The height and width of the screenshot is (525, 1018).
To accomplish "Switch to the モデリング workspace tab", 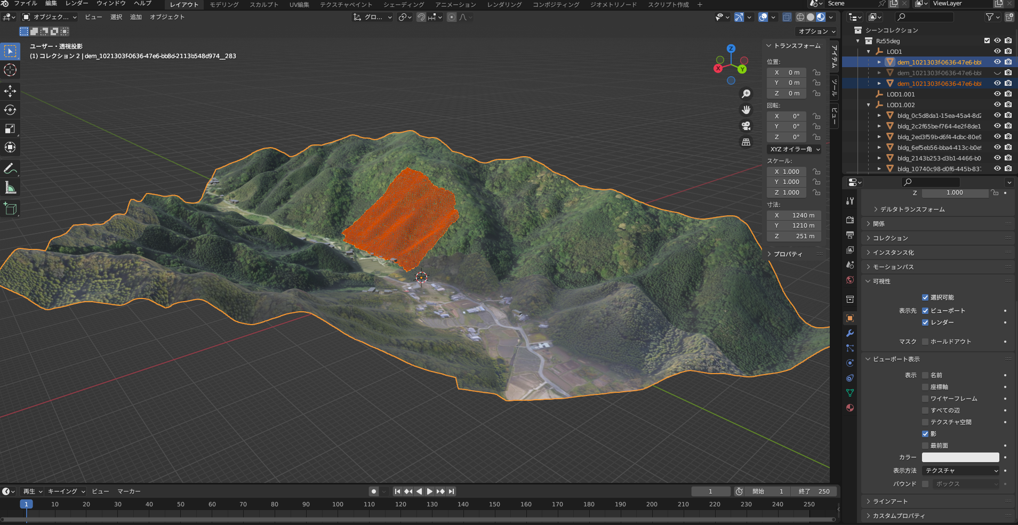I will (x=224, y=5).
